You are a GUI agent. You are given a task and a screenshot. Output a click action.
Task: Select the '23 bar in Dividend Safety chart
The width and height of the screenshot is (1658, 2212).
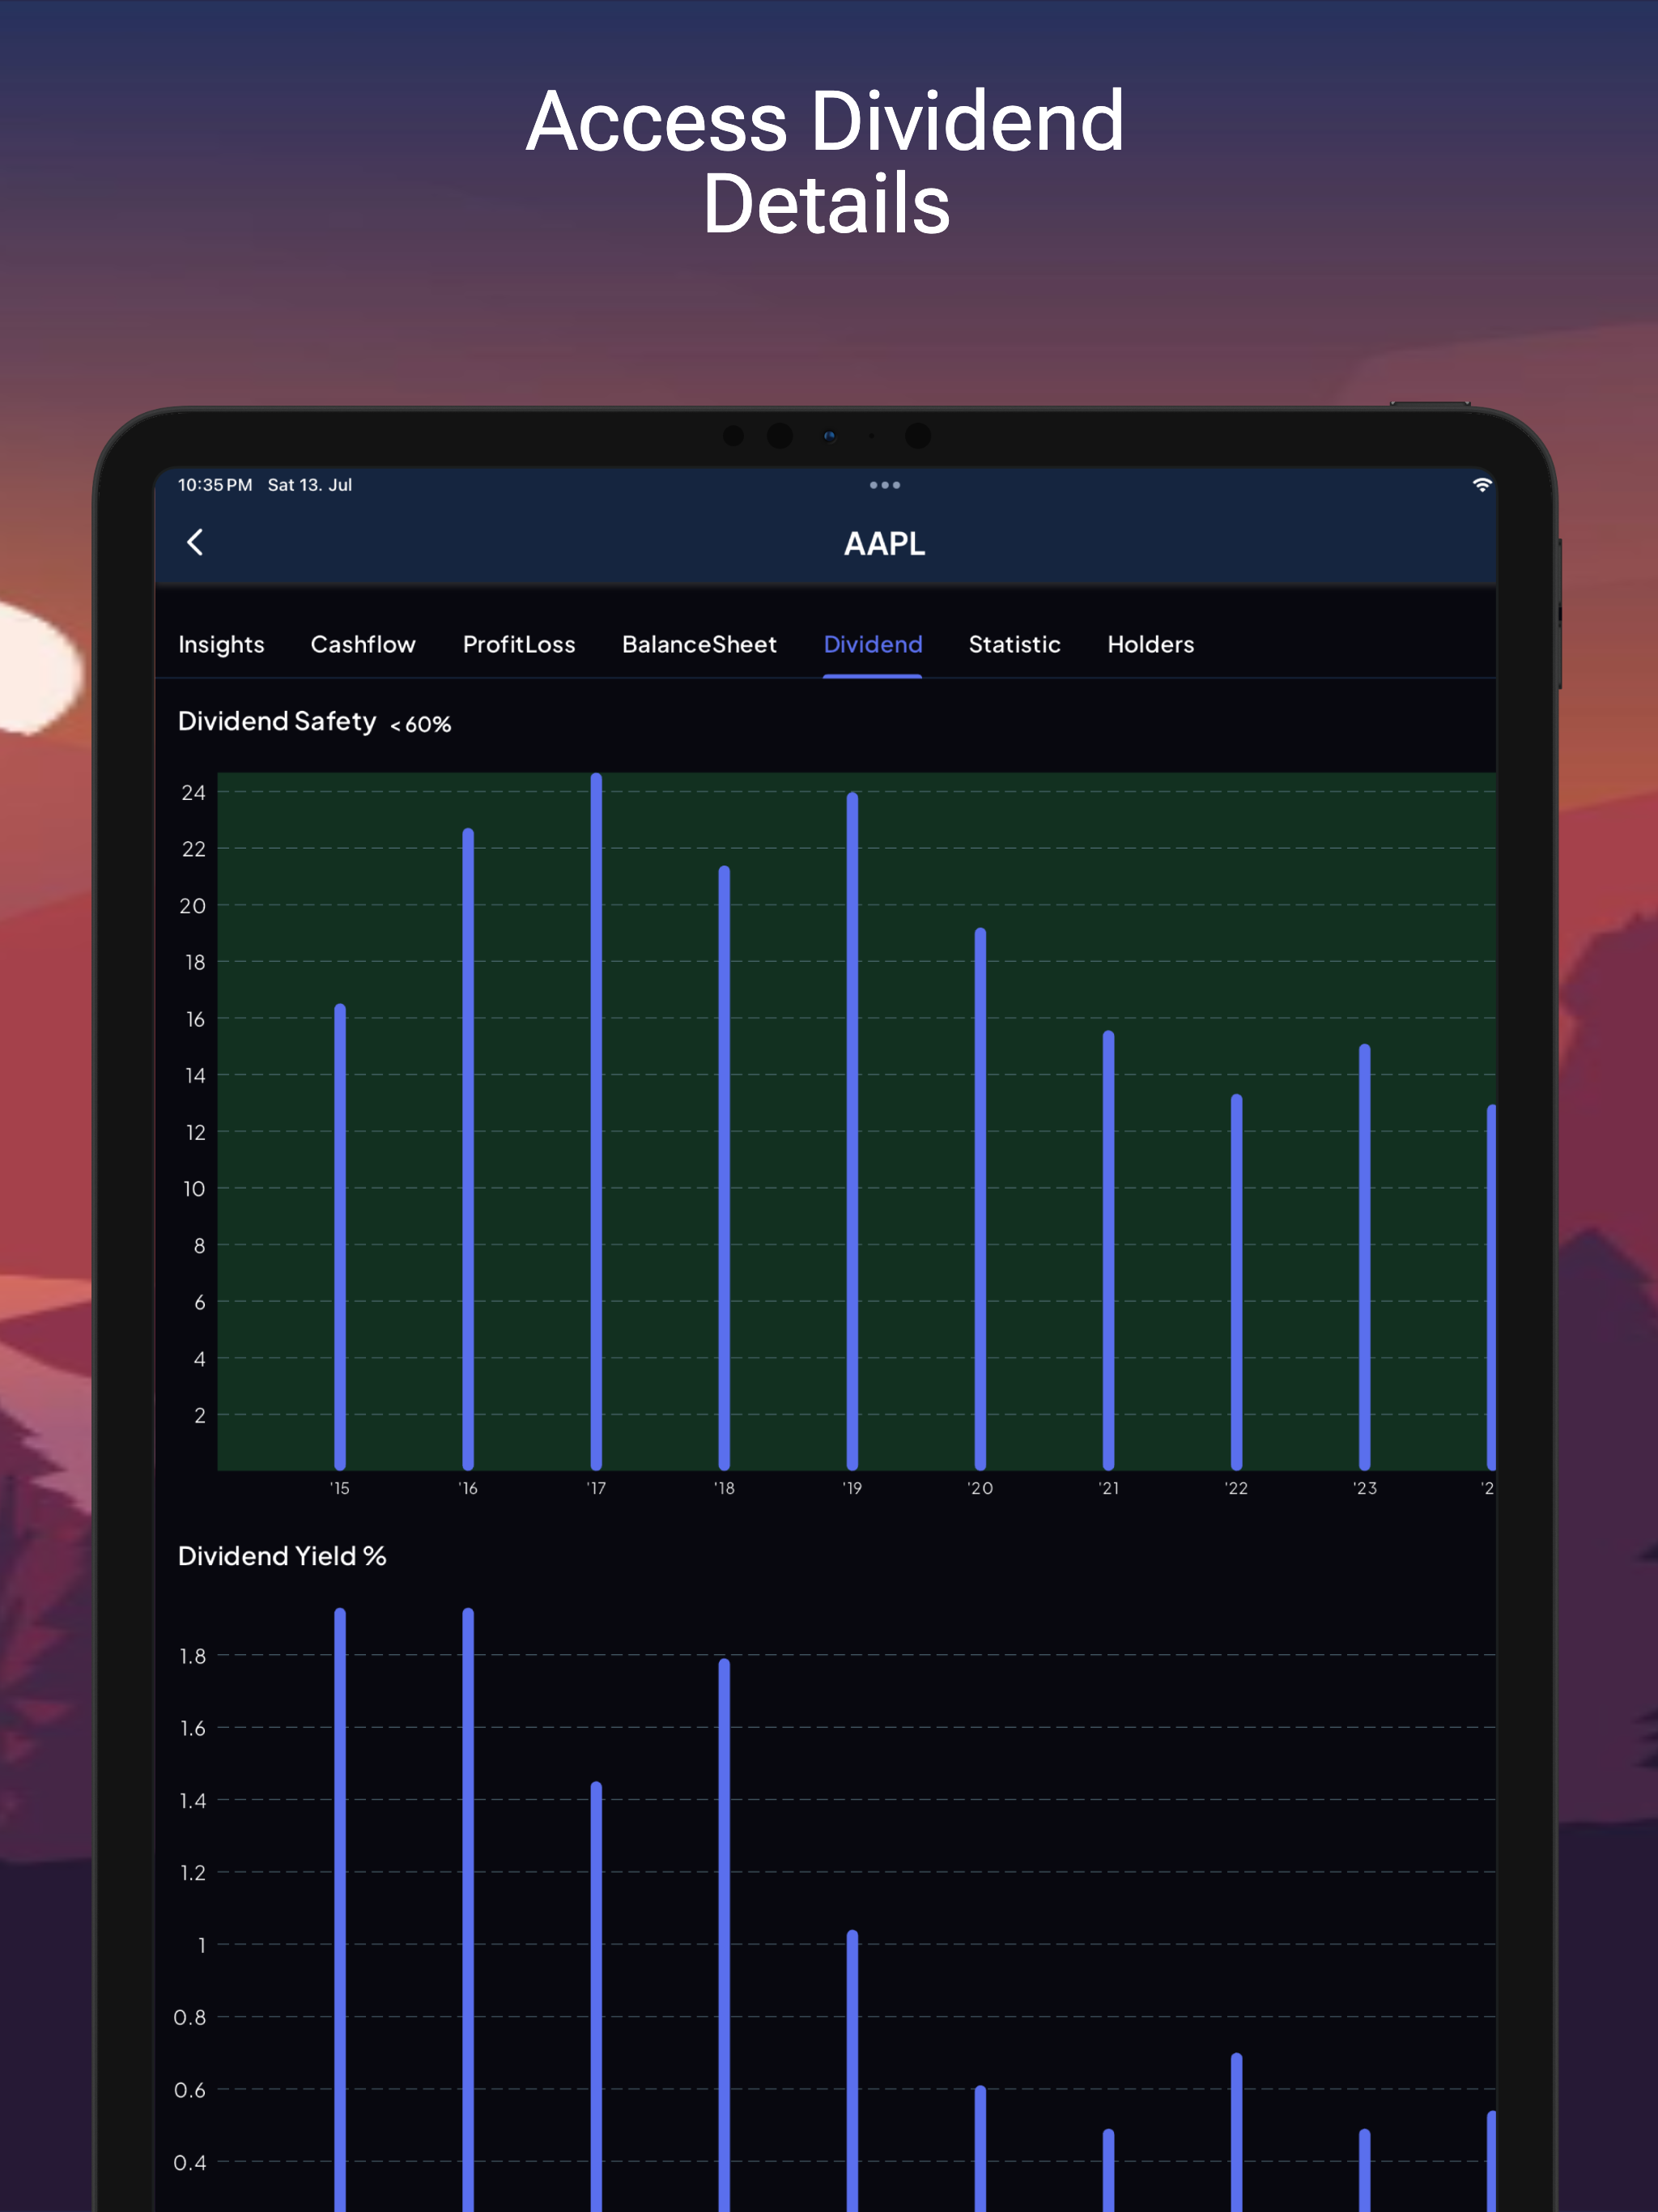pos(1364,1257)
